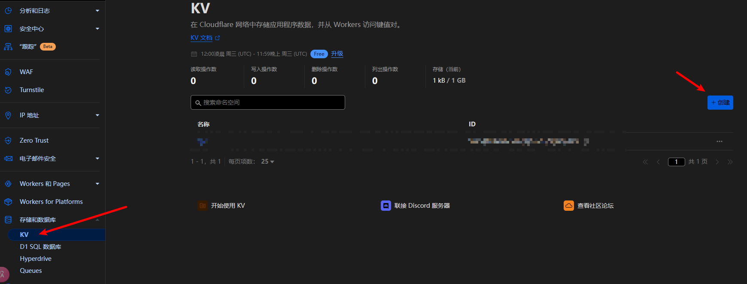This screenshot has width=747, height=284.
Task: Click the blurred namespace name in table row
Action: pos(203,141)
